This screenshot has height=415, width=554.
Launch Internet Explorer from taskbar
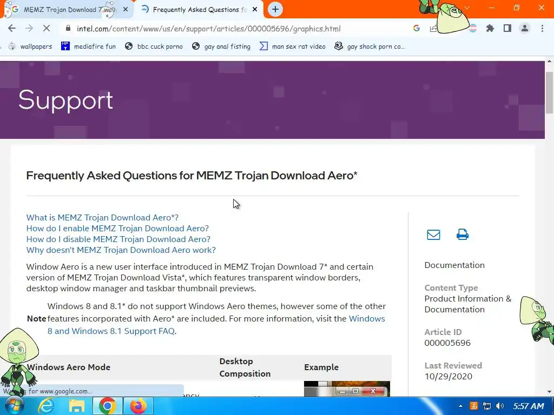(45, 406)
